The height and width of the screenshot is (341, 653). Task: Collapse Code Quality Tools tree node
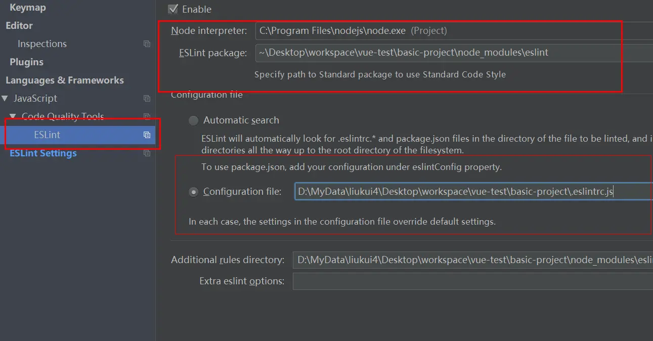(x=13, y=117)
